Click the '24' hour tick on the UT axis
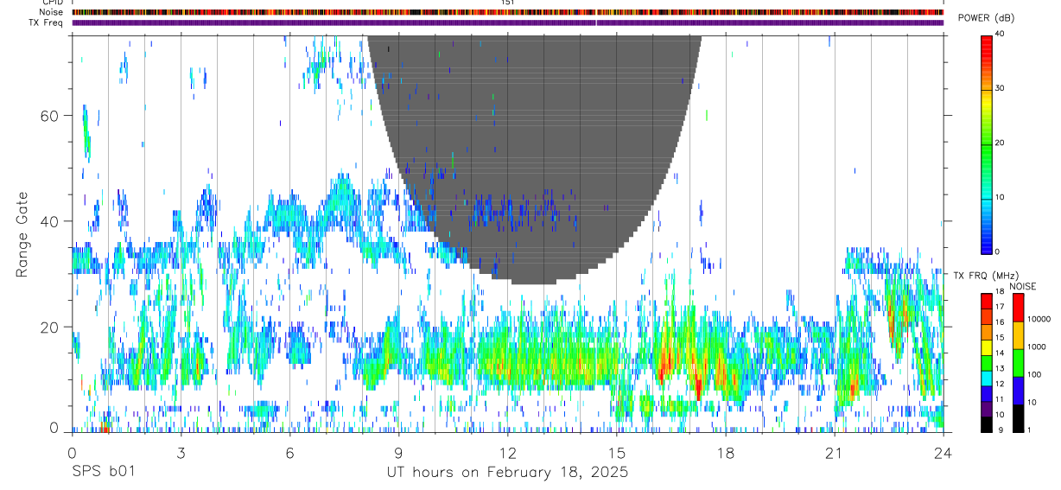The image size is (1061, 490). 943,452
